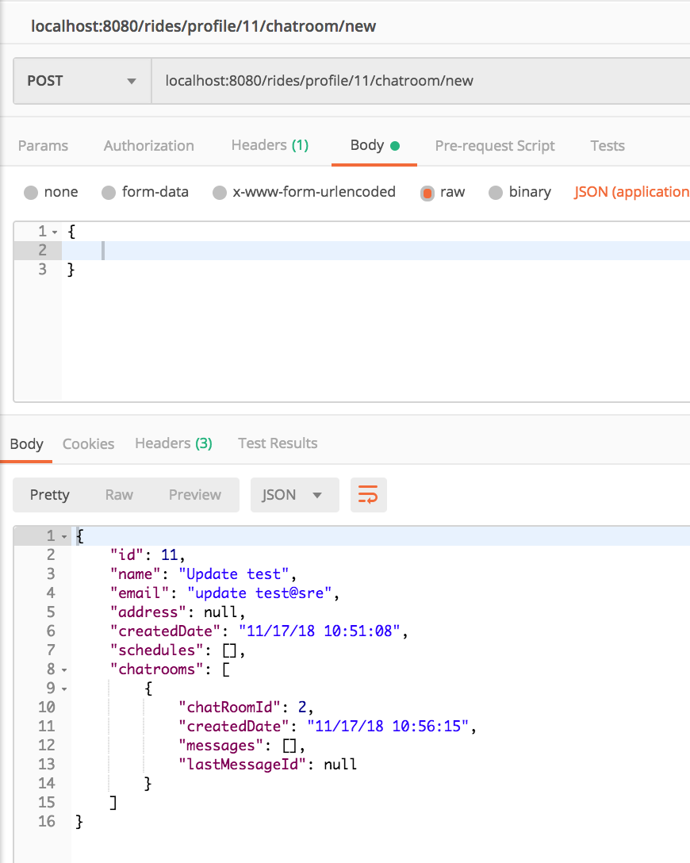
Task: Select the response Body tab
Action: tap(26, 443)
